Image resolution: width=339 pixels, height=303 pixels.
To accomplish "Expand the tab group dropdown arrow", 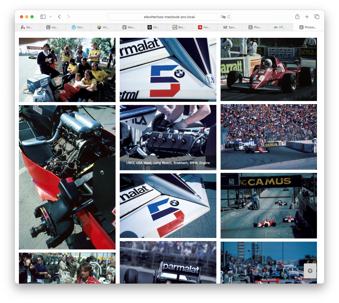I will [50, 17].
